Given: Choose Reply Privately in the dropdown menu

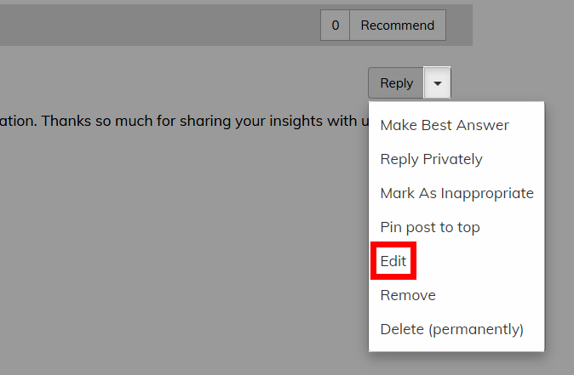Looking at the screenshot, I should [x=431, y=159].
